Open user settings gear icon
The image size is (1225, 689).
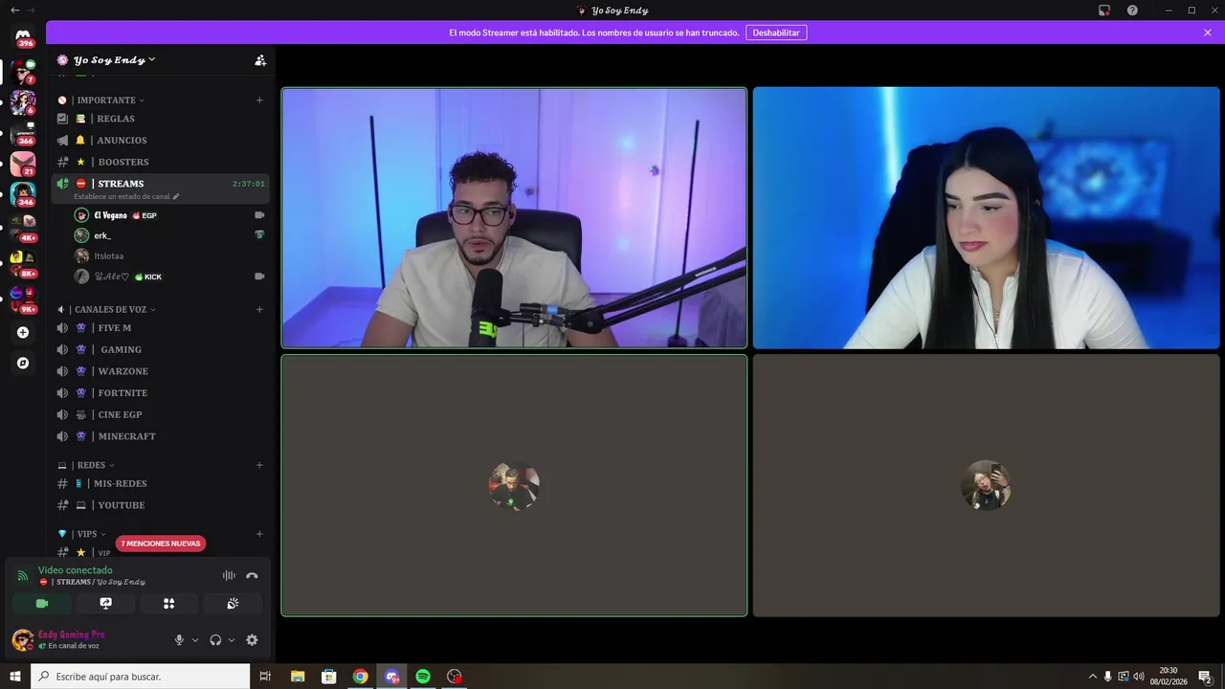252,640
